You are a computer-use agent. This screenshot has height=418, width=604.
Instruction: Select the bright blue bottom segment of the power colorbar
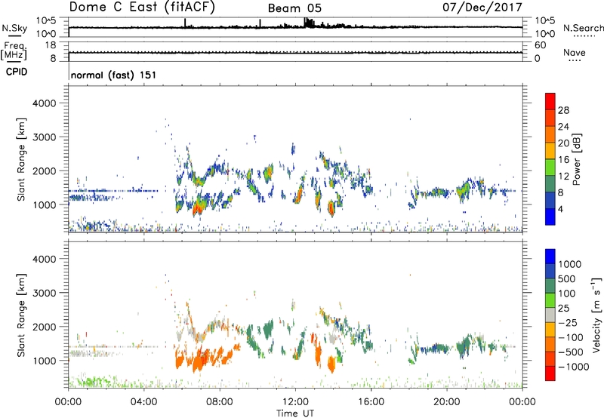pos(550,217)
